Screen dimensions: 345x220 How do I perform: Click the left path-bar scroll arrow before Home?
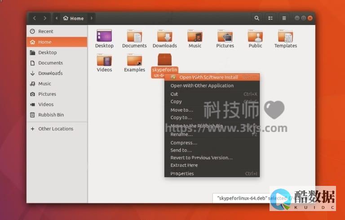[56, 18]
